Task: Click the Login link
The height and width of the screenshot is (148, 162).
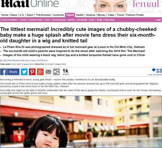Action: point(158,20)
